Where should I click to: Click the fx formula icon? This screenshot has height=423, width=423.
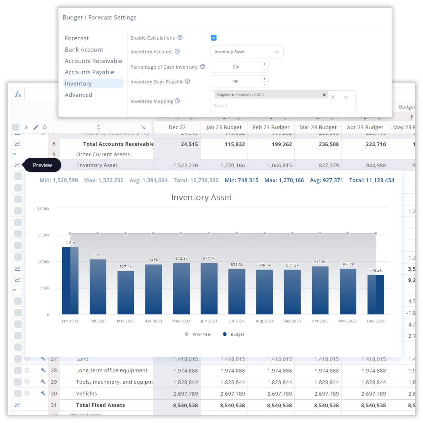[18, 94]
